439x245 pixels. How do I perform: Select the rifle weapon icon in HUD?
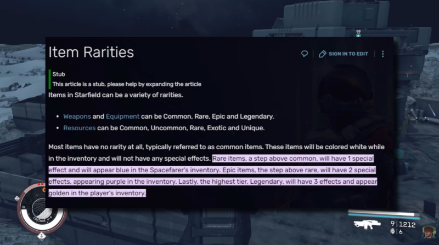tap(368, 224)
